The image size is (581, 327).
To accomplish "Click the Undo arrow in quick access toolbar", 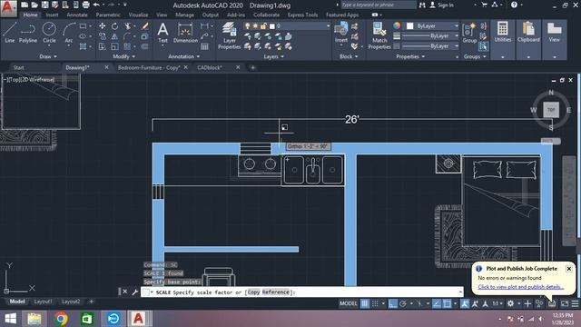I will (96, 5).
